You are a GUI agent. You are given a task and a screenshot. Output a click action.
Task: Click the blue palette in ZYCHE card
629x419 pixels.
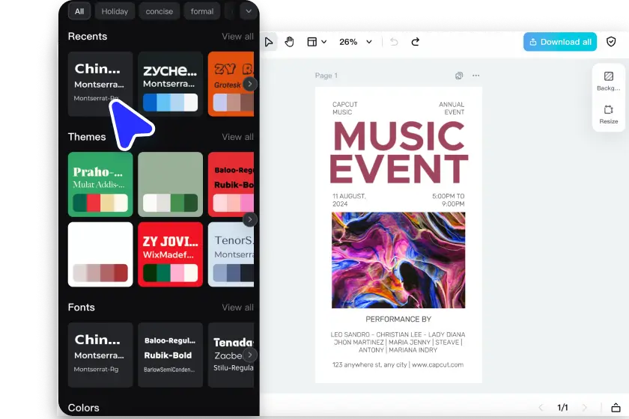(x=171, y=103)
